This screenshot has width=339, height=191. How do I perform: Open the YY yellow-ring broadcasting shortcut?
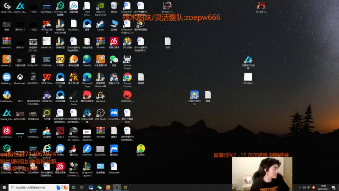(x=47, y=115)
